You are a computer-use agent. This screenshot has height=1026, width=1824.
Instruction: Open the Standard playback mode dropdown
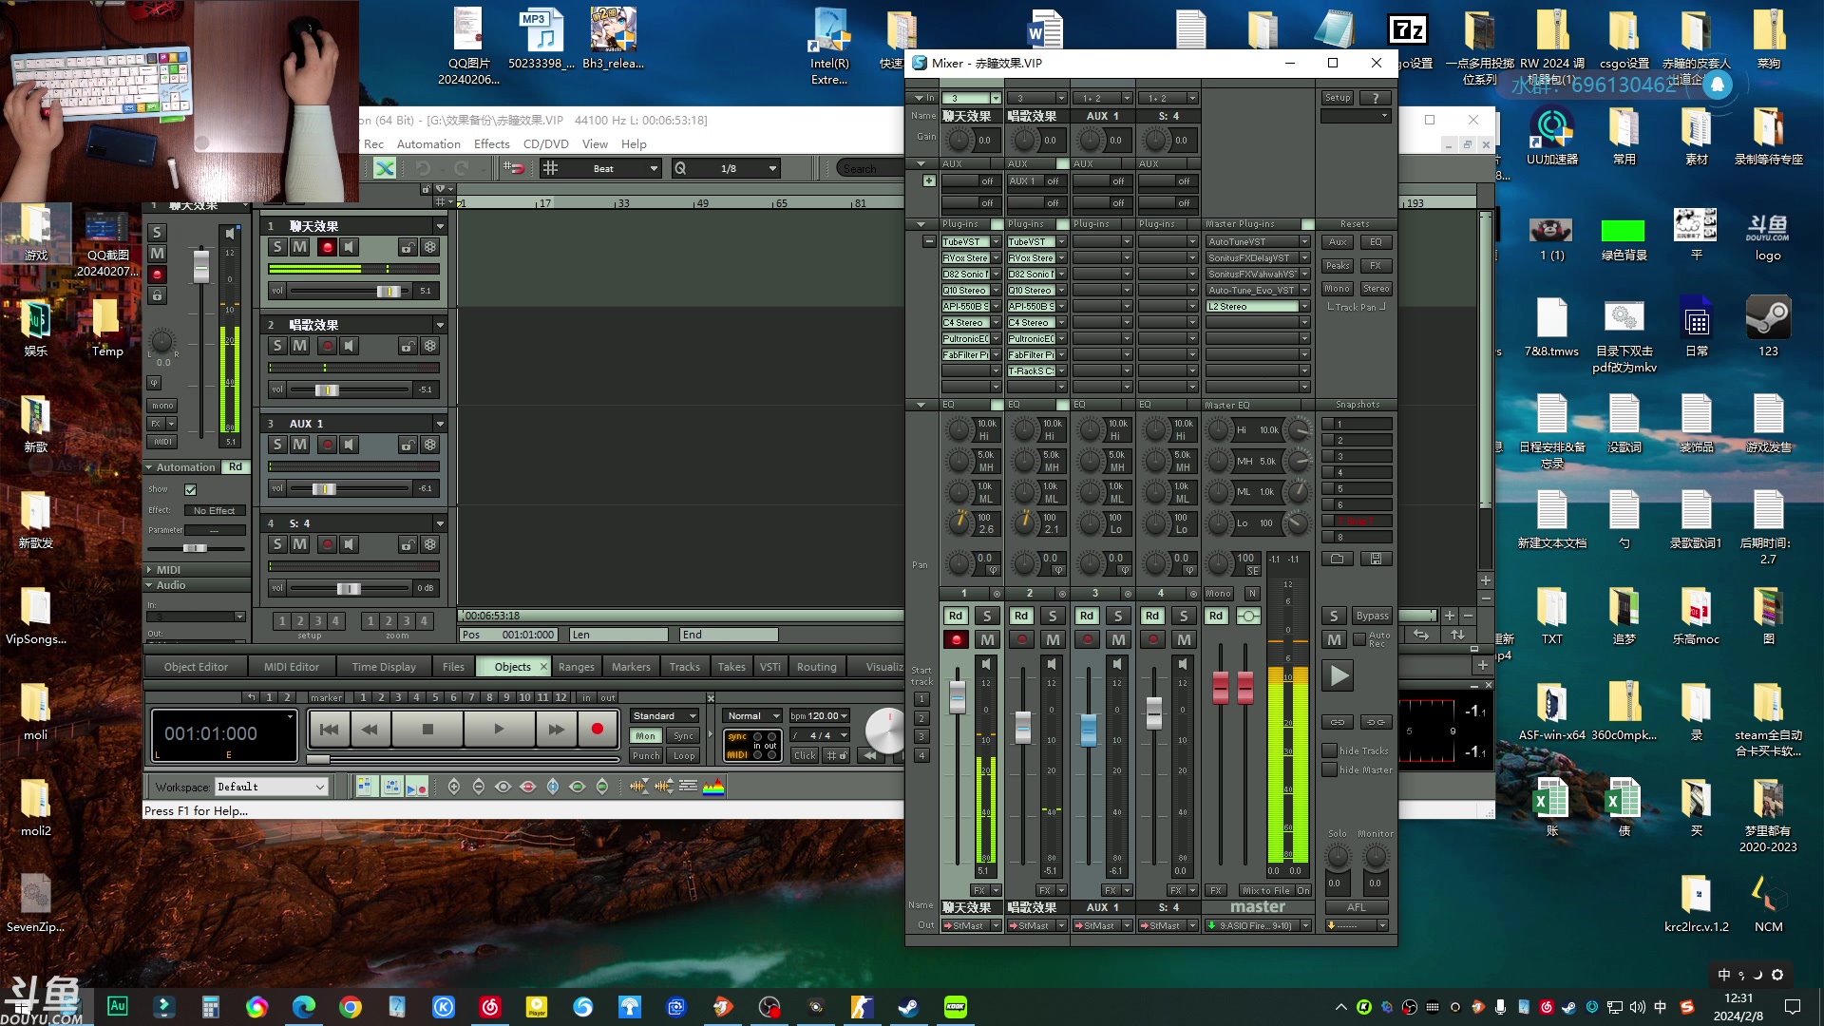point(665,716)
